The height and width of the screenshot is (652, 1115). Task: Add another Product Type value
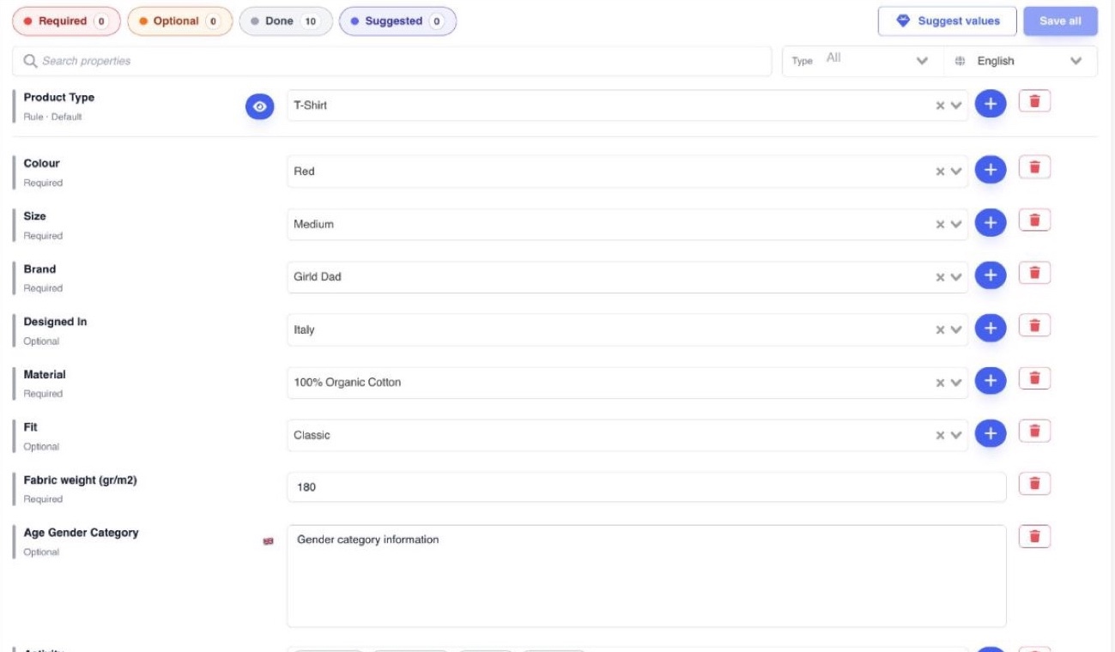pos(990,105)
